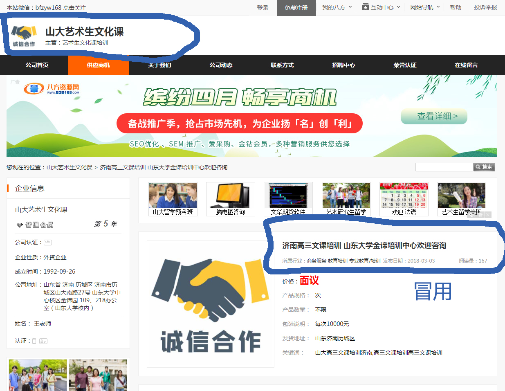Click the 第 5 年 membership year text
The width and height of the screenshot is (505, 391).
(105, 224)
